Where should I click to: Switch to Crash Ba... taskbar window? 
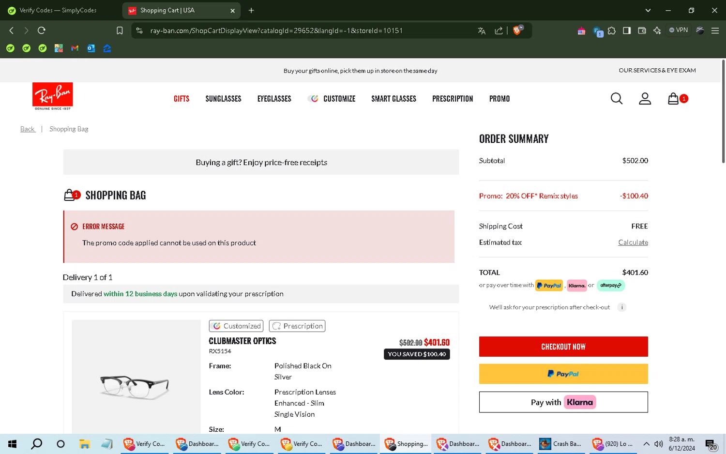[x=561, y=444]
